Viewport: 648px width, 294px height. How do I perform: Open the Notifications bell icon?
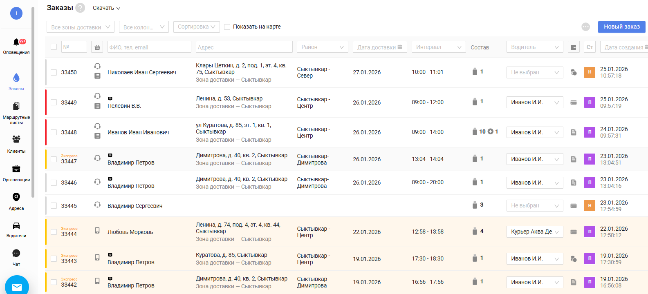click(16, 42)
